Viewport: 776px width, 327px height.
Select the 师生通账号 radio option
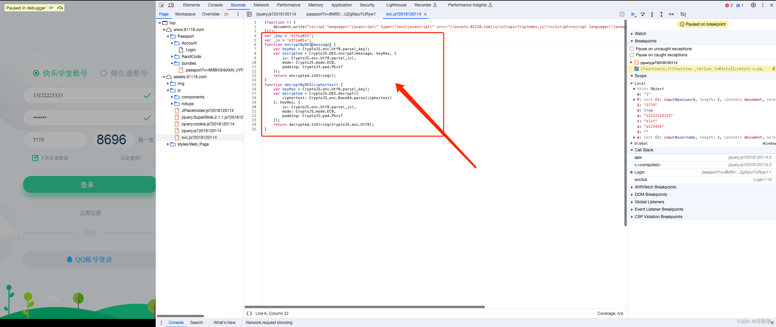pyautogui.click(x=104, y=73)
